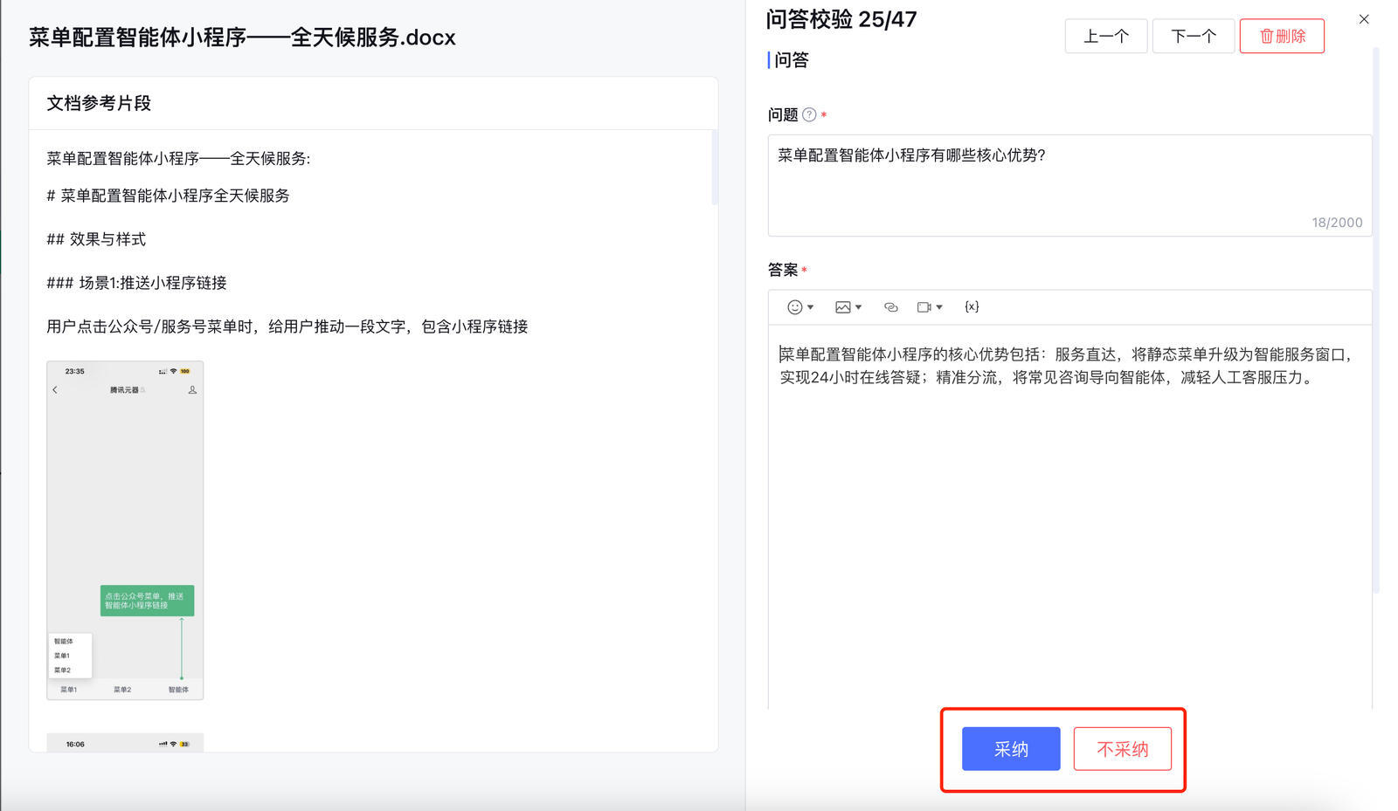The image size is (1398, 811).
Task: Open the emoji picker in answer toolbar
Action: [794, 307]
